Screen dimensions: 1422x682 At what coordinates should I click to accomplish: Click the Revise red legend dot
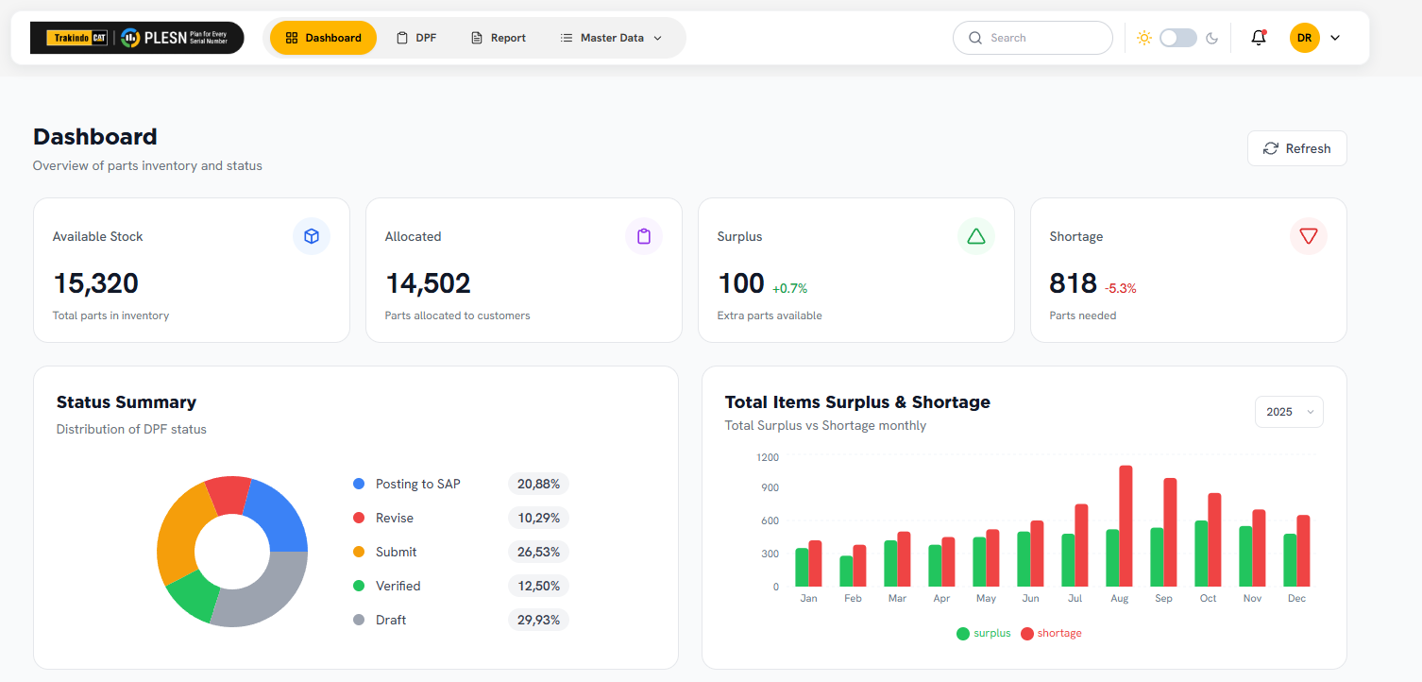359,518
